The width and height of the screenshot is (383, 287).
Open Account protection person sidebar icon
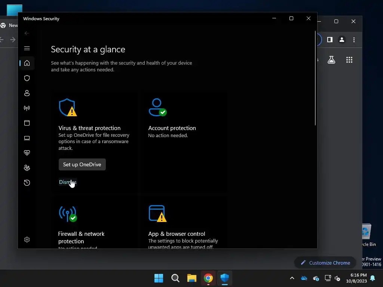27,93
